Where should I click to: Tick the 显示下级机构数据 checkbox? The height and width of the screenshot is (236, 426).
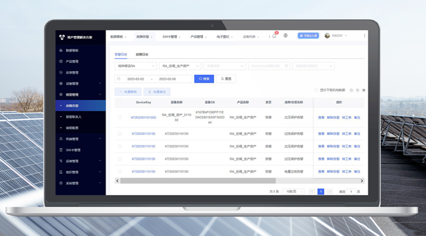(x=316, y=90)
